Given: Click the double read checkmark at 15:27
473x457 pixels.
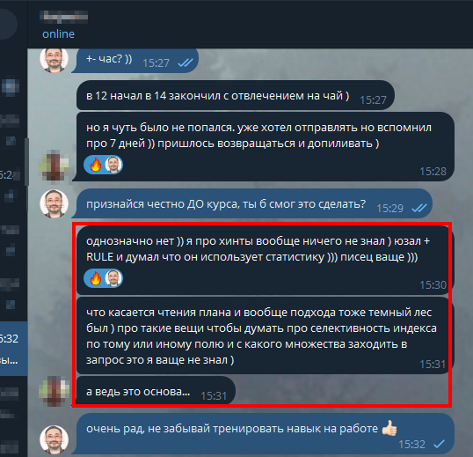Looking at the screenshot, I should [186, 63].
